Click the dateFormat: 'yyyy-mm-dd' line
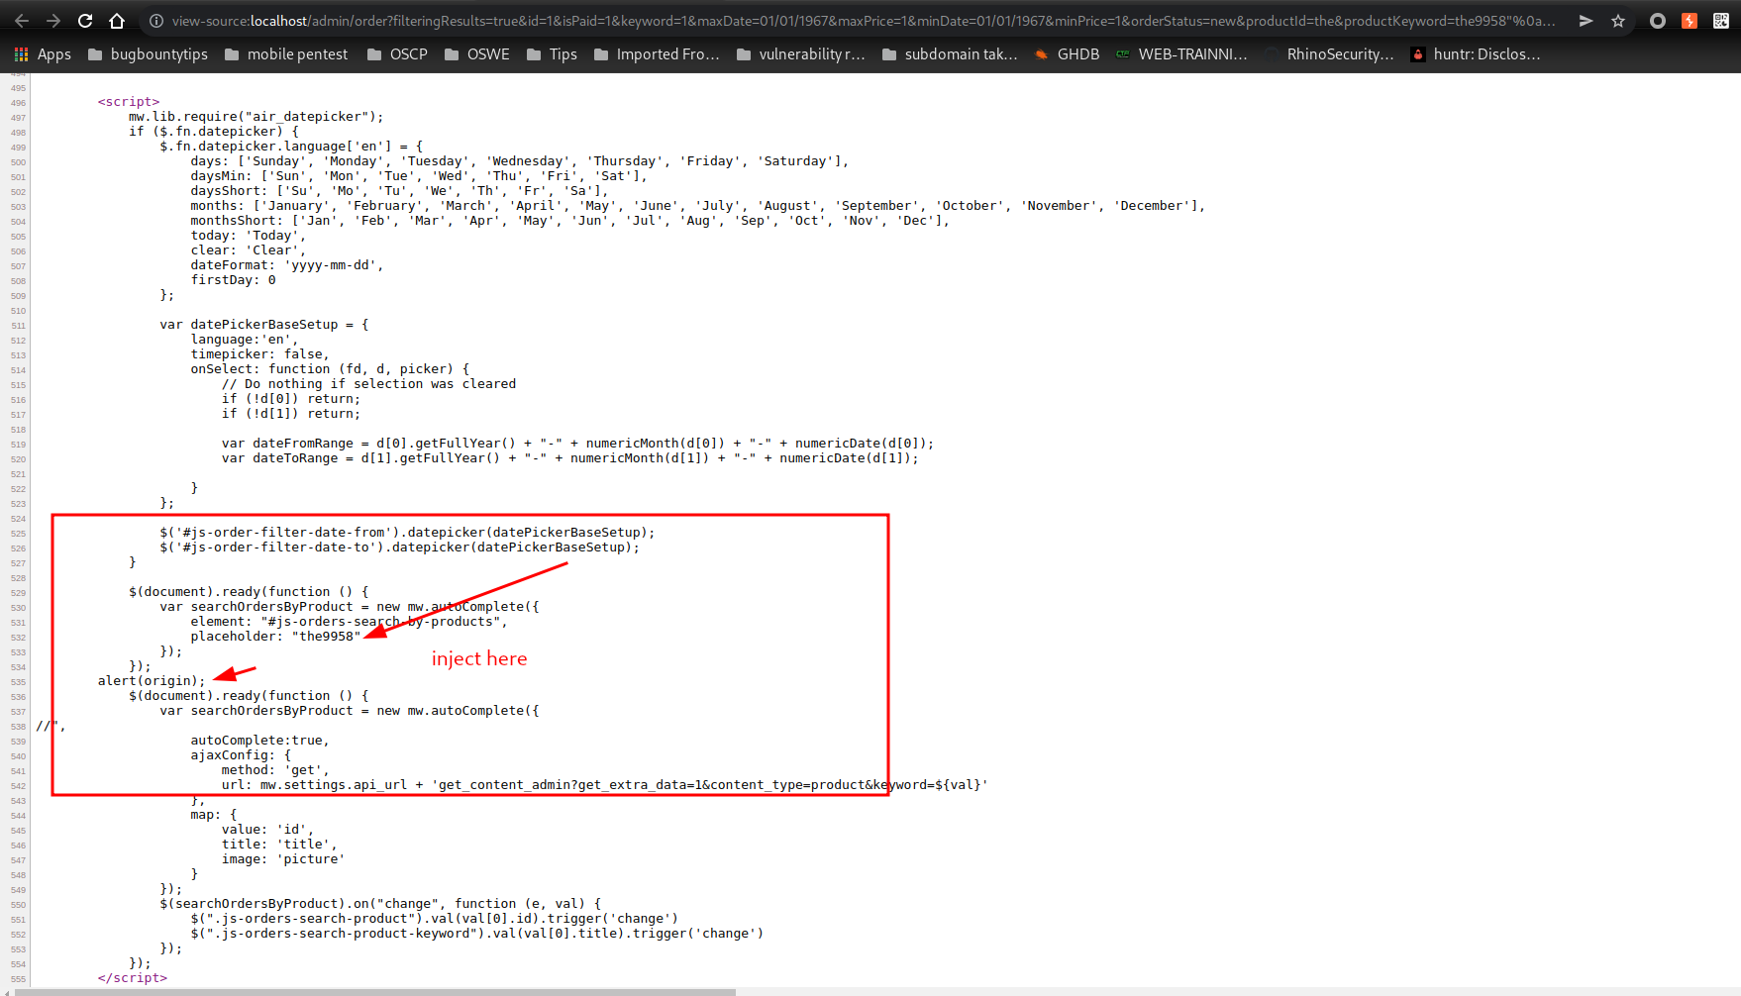 pyautogui.click(x=287, y=265)
